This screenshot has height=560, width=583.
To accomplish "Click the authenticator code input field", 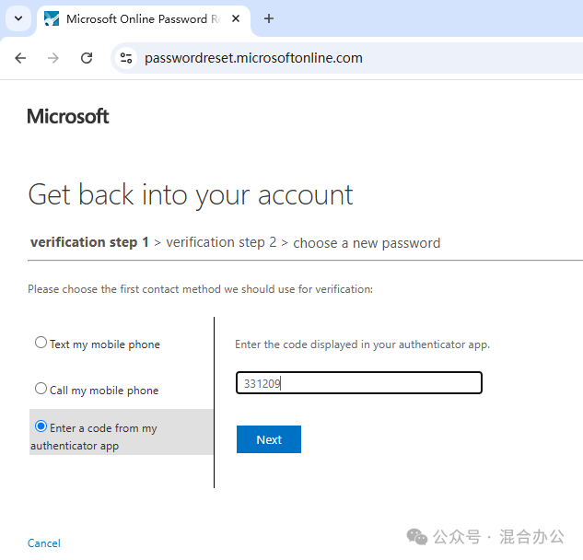I will (x=359, y=382).
